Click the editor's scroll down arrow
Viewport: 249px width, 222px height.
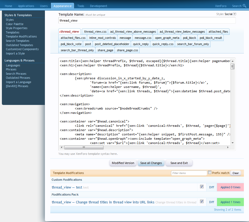(x=233, y=143)
